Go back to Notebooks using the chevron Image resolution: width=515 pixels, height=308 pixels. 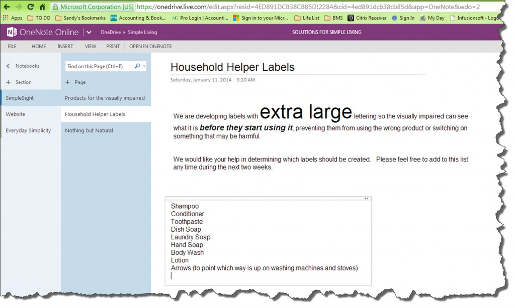8,66
